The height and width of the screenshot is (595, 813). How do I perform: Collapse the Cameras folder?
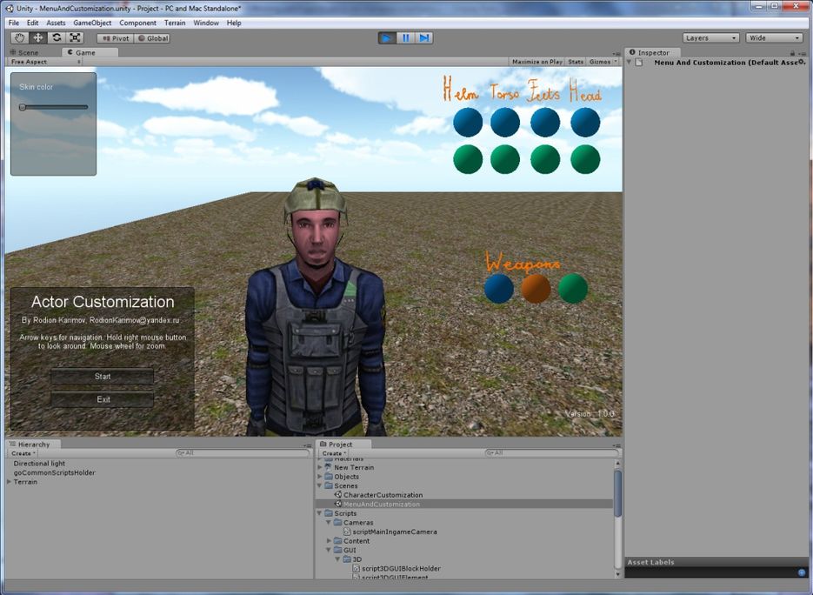pos(329,523)
